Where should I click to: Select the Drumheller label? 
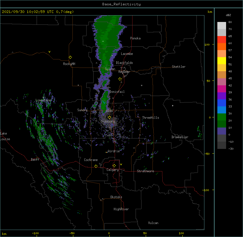(x=180, y=137)
